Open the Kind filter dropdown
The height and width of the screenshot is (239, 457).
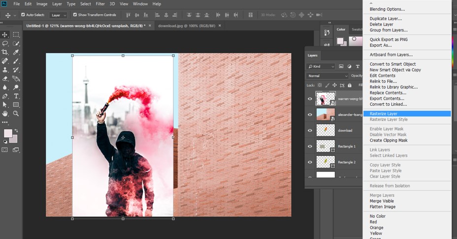[321, 66]
